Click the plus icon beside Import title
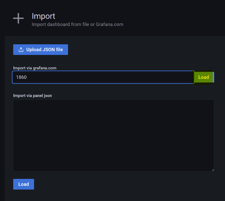 coord(18,18)
